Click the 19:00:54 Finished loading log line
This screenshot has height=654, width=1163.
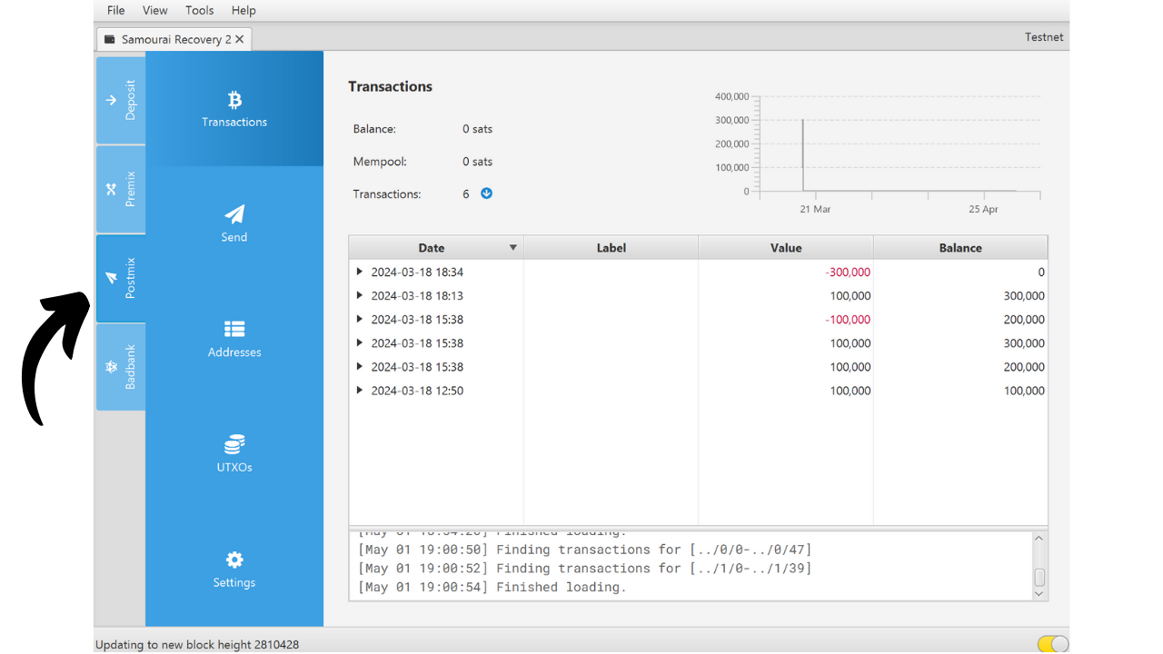click(x=492, y=588)
